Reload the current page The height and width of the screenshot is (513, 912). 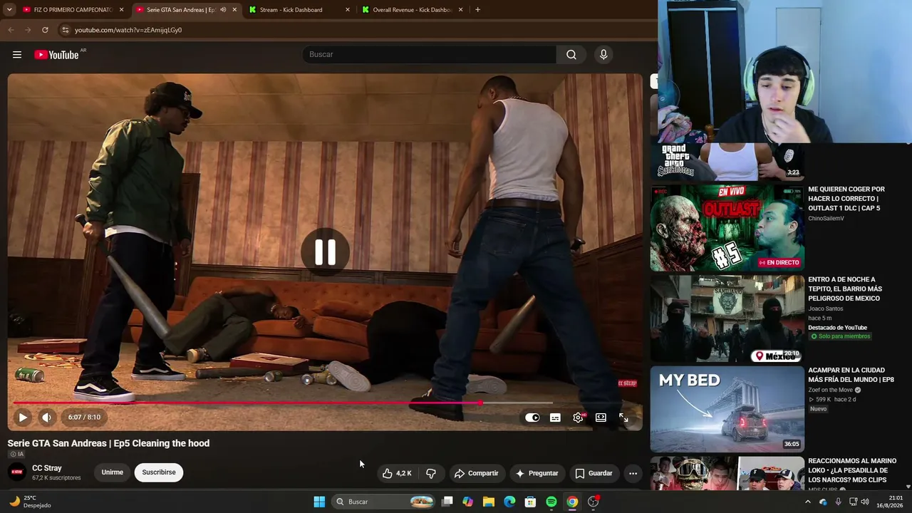pos(45,30)
